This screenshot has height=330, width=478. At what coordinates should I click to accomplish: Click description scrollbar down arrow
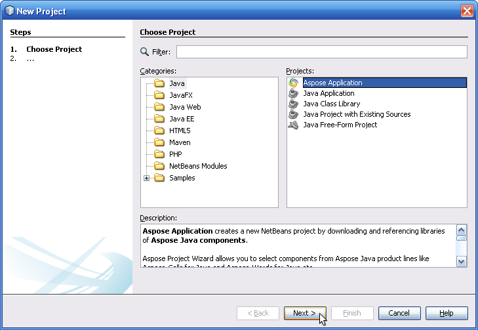461,261
